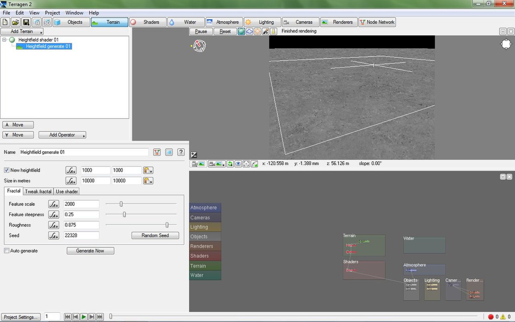Open animation button for Feature scale
Image resolution: width=515 pixels, height=322 pixels.
54,204
